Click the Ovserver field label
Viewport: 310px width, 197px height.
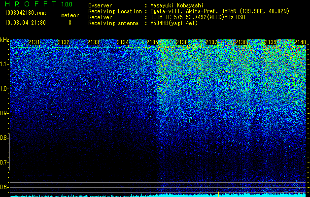point(100,5)
